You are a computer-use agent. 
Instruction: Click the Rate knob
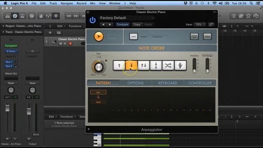click(99, 67)
